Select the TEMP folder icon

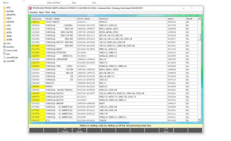click(x=4, y=36)
